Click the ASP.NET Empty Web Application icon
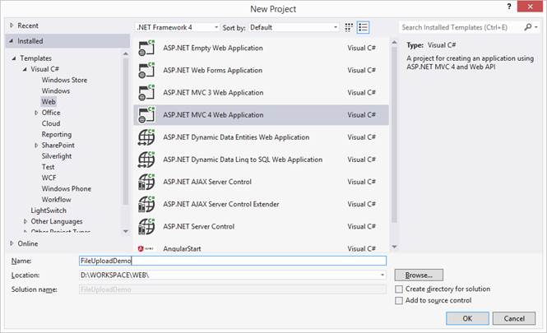The width and height of the screenshot is (547, 333). (147, 49)
